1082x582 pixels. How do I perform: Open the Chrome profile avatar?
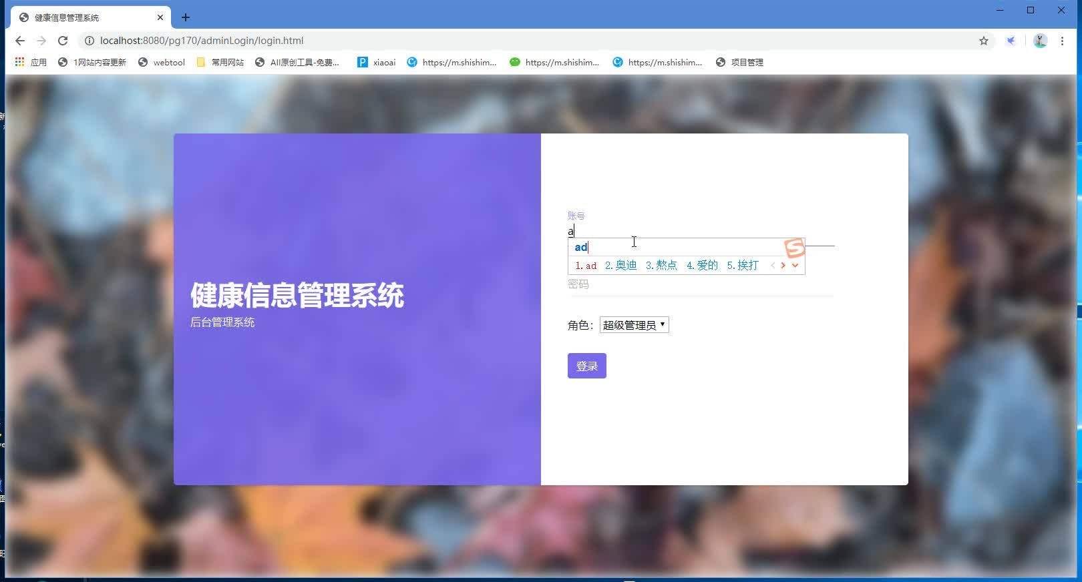coord(1040,41)
